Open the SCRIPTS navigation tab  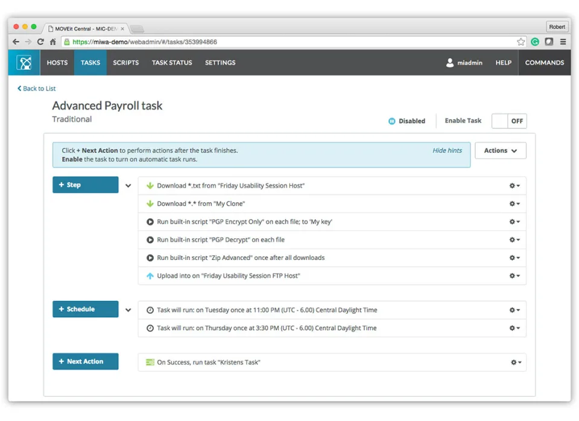pyautogui.click(x=126, y=63)
